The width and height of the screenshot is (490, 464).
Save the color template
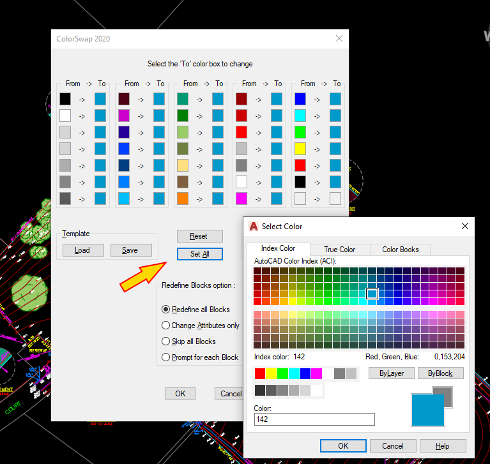click(131, 250)
